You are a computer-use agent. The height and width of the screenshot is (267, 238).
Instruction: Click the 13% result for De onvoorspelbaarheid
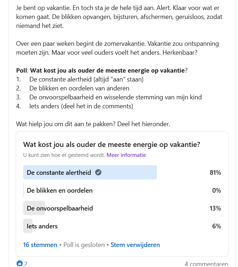pyautogui.click(x=215, y=208)
